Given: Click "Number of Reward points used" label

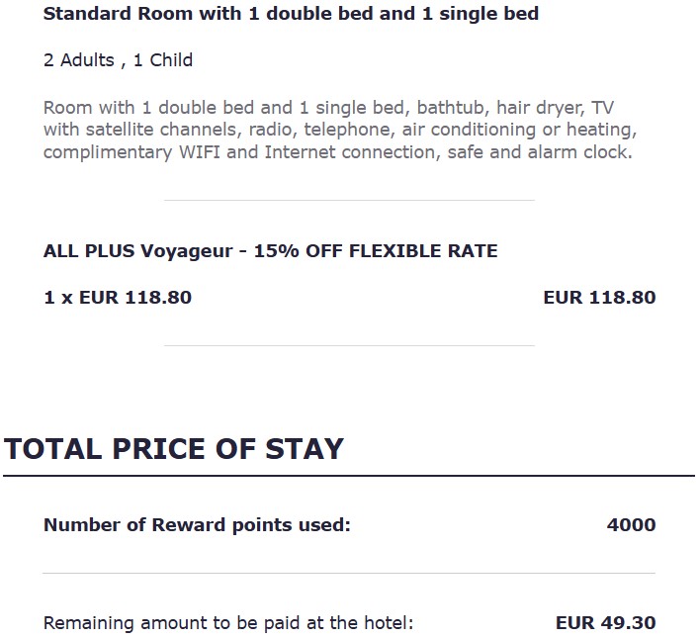Looking at the screenshot, I should click(197, 525).
